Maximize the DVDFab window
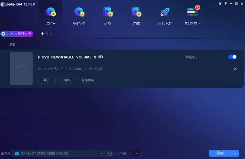 [236, 3]
